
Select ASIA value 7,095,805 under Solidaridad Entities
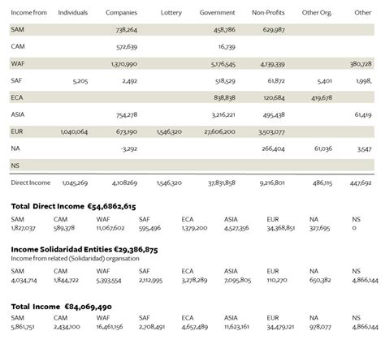pyautogui.click(x=237, y=280)
